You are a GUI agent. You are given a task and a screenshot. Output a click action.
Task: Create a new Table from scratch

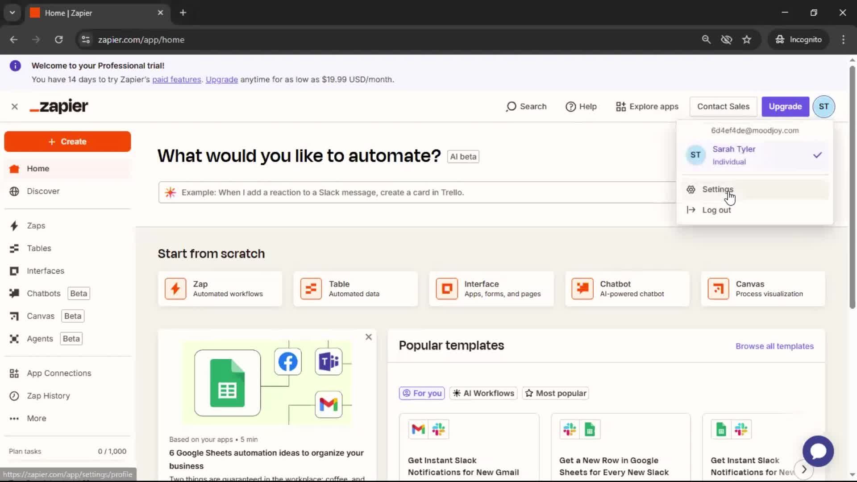click(x=356, y=289)
